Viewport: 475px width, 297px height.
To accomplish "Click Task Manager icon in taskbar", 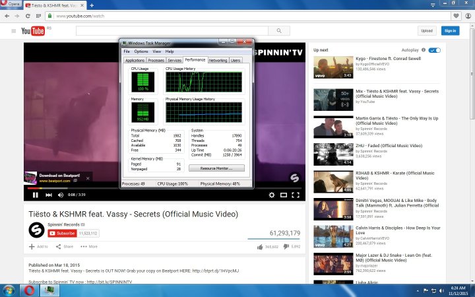I will point(49,290).
